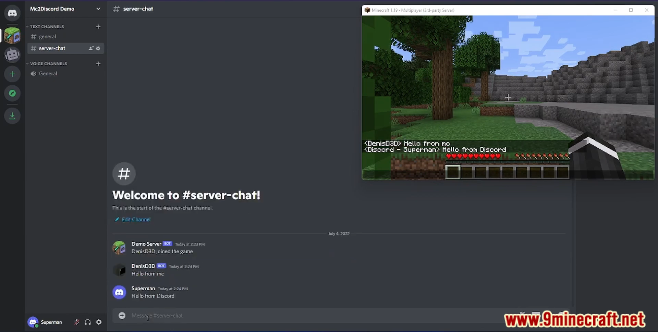Click DenisD3D username in chat
Viewport: 658px width, 332px height.
143,266
